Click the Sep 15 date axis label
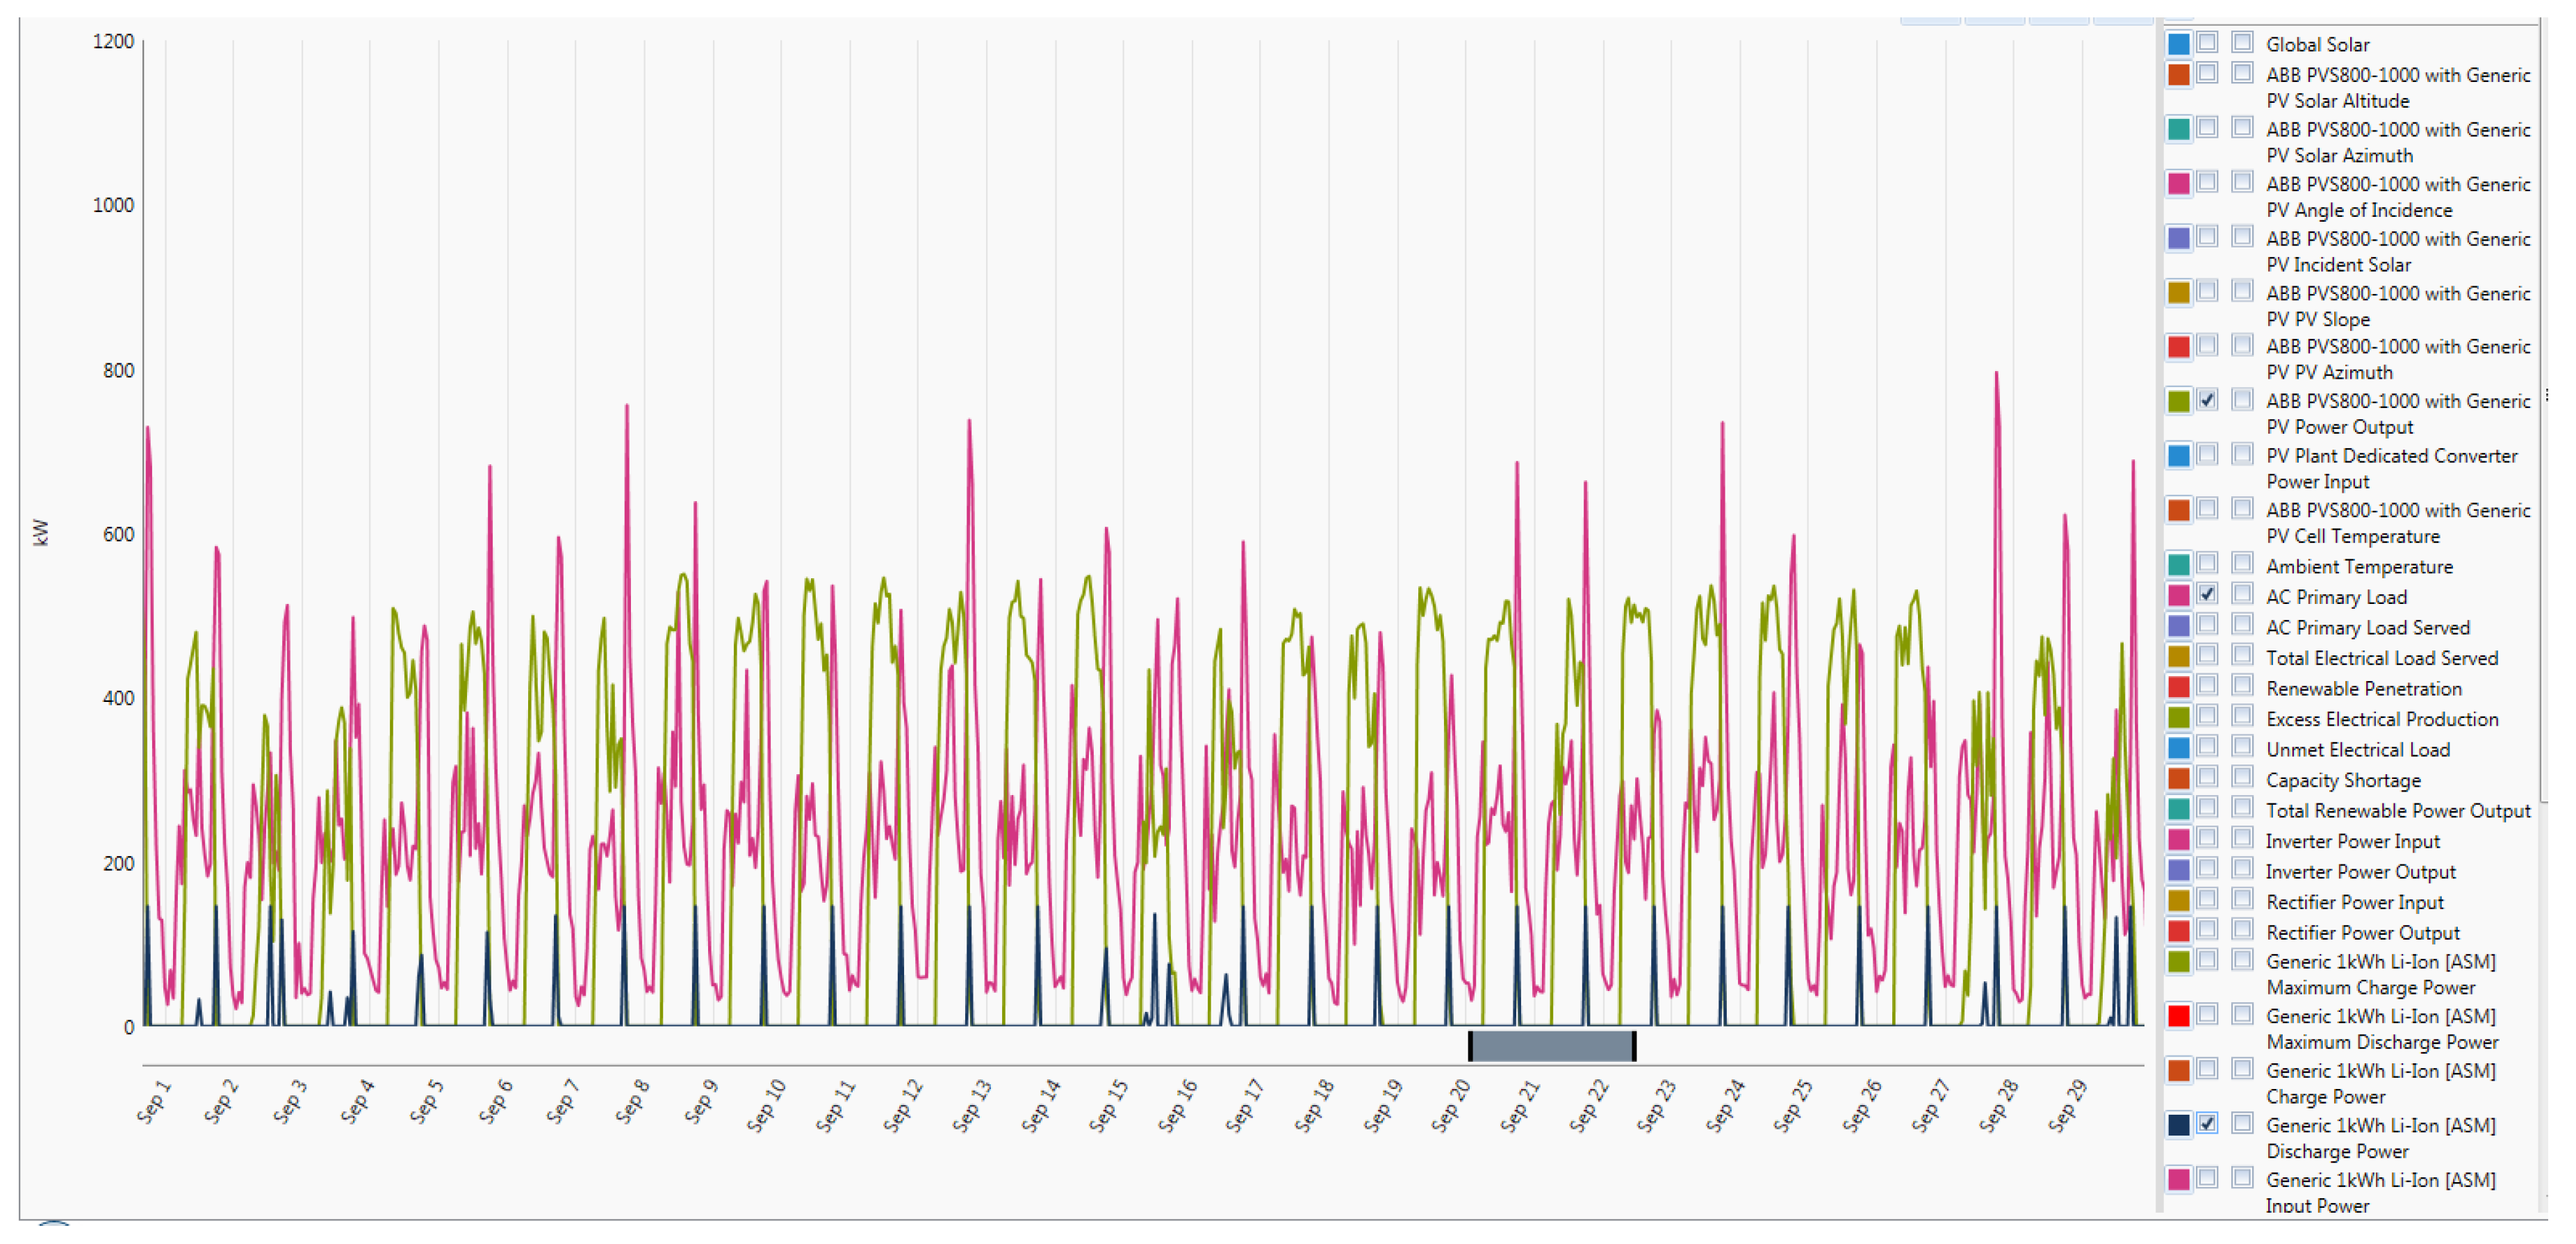The width and height of the screenshot is (2576, 1244). [x=1108, y=1106]
